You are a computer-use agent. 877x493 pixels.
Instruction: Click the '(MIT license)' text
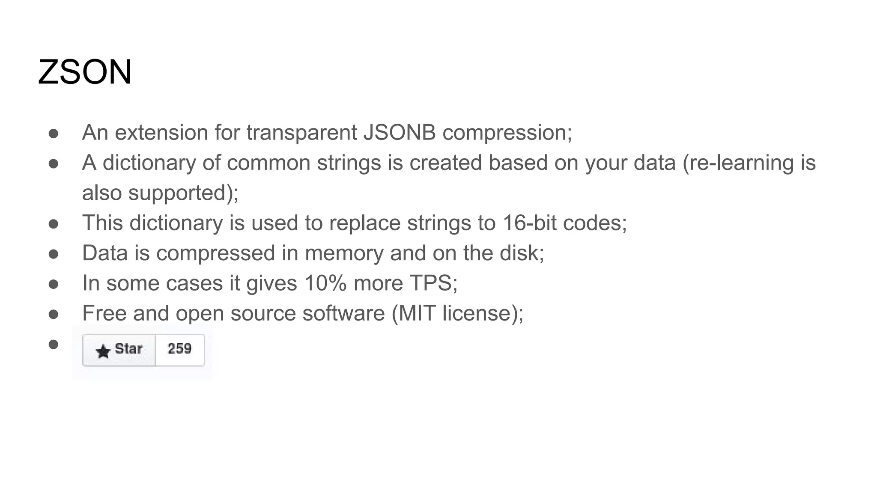(x=455, y=313)
